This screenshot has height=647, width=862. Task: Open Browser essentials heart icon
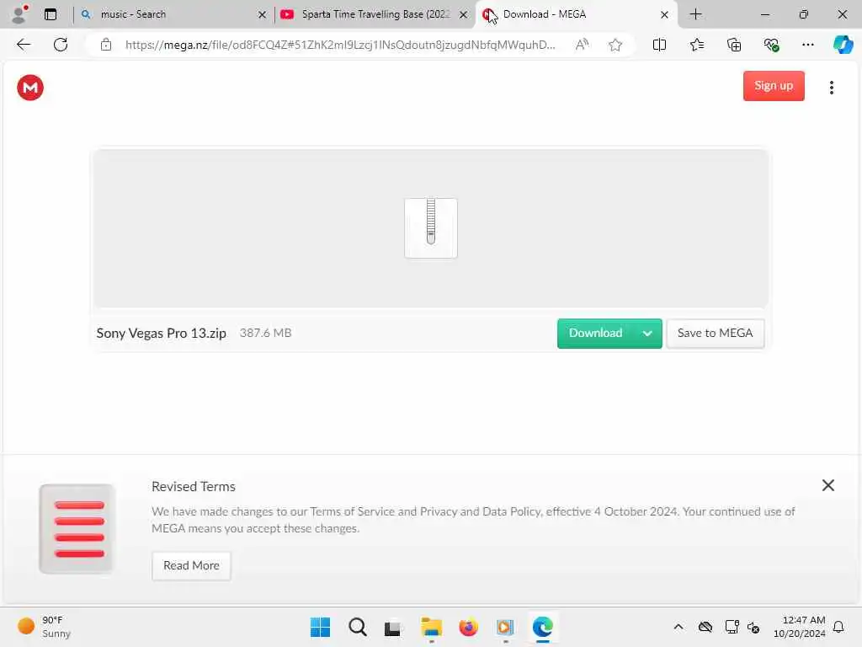point(771,45)
